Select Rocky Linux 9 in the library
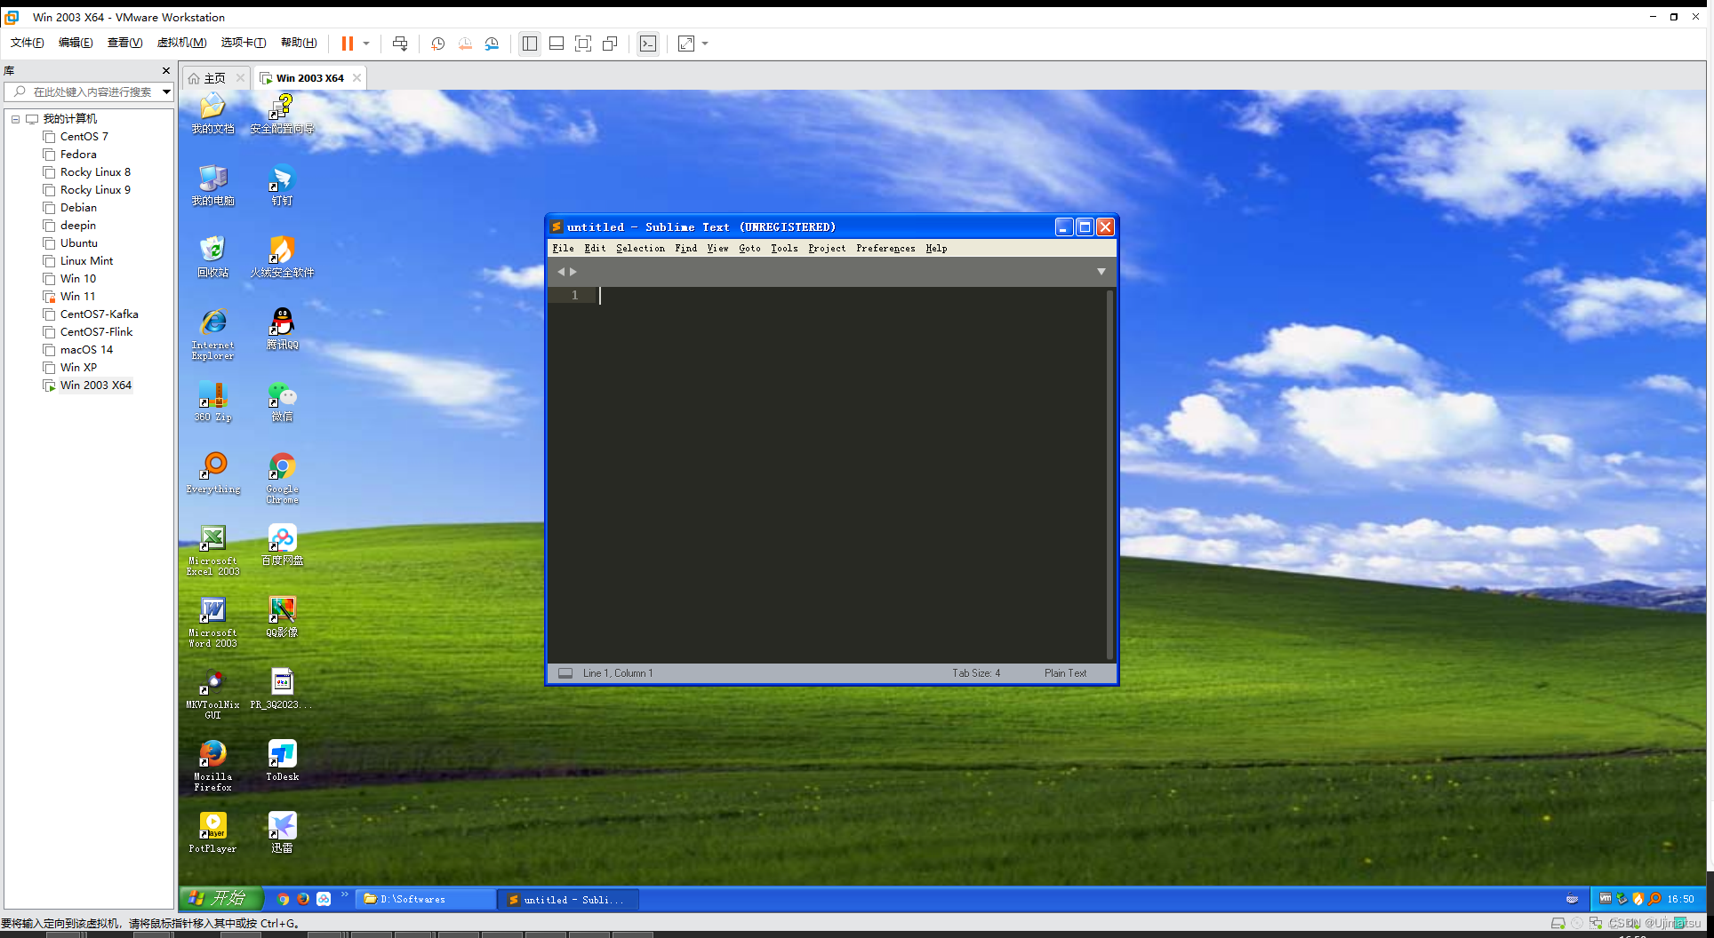This screenshot has height=938, width=1714. 95,189
